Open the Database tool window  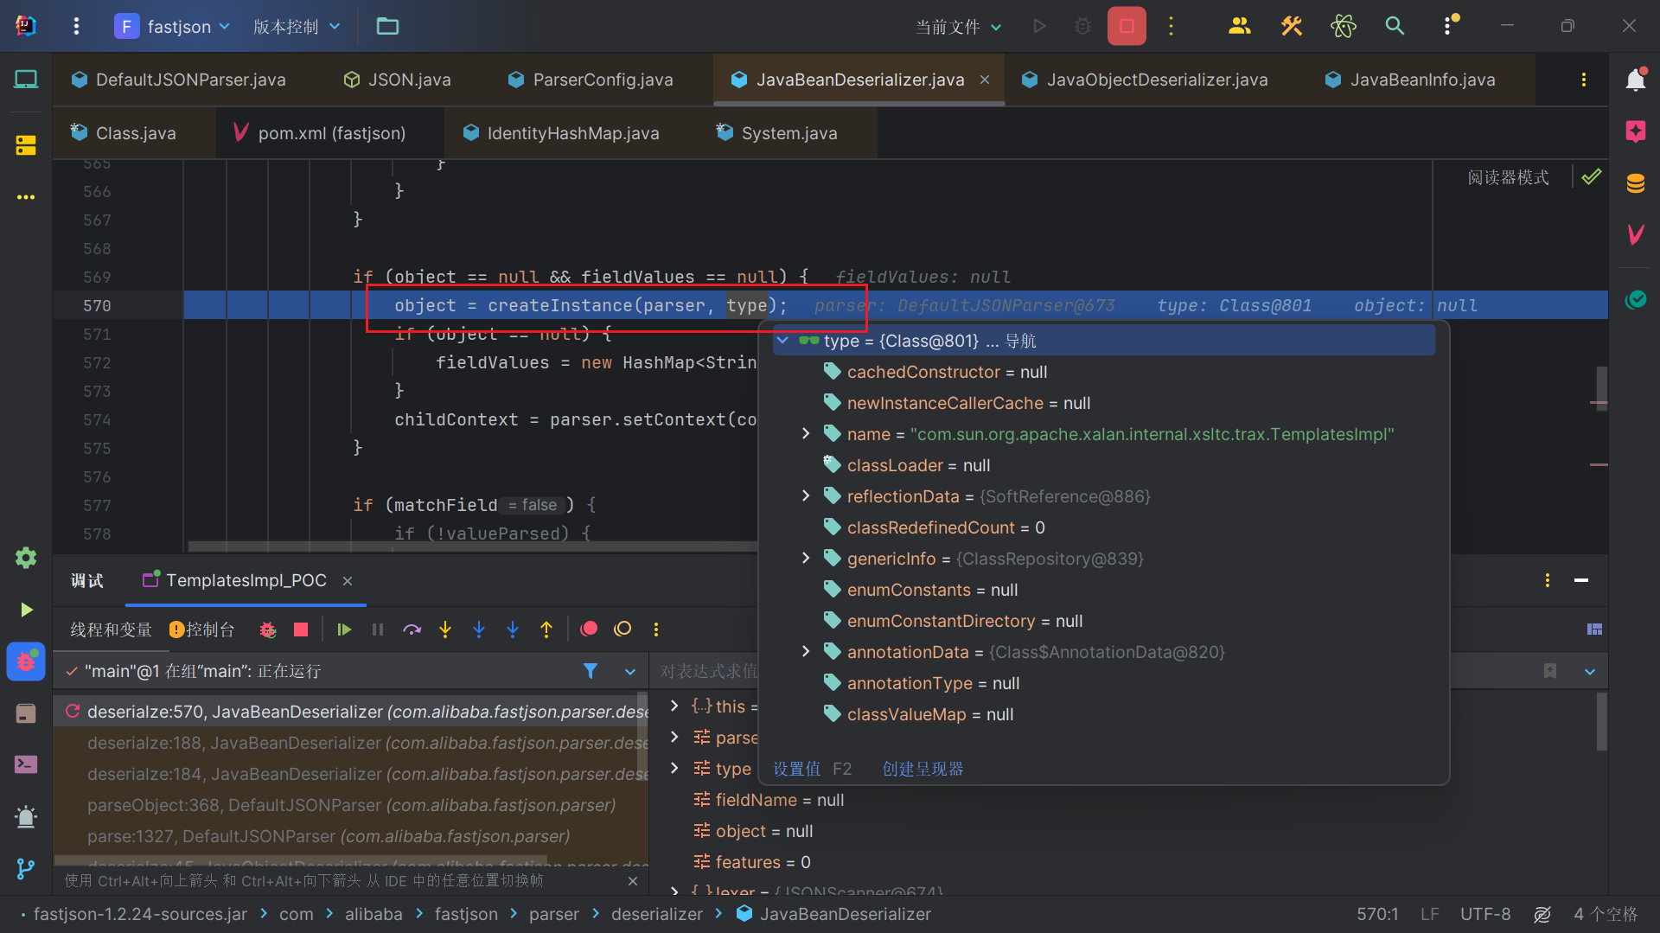coord(1635,183)
